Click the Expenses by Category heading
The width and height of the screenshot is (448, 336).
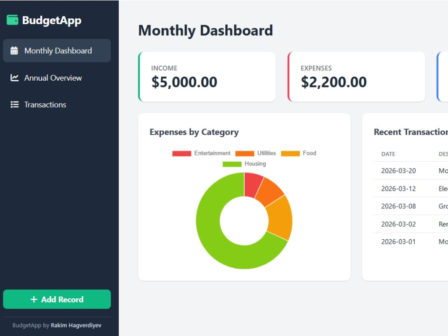194,132
